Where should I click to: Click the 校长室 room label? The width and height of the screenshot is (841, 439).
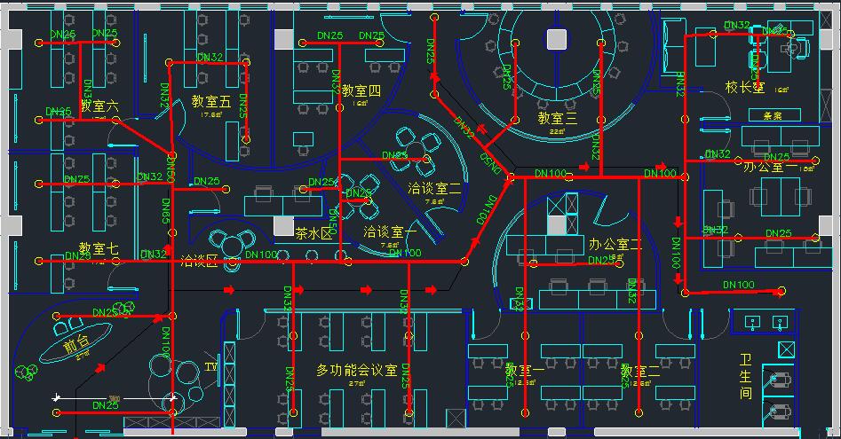pos(744,87)
